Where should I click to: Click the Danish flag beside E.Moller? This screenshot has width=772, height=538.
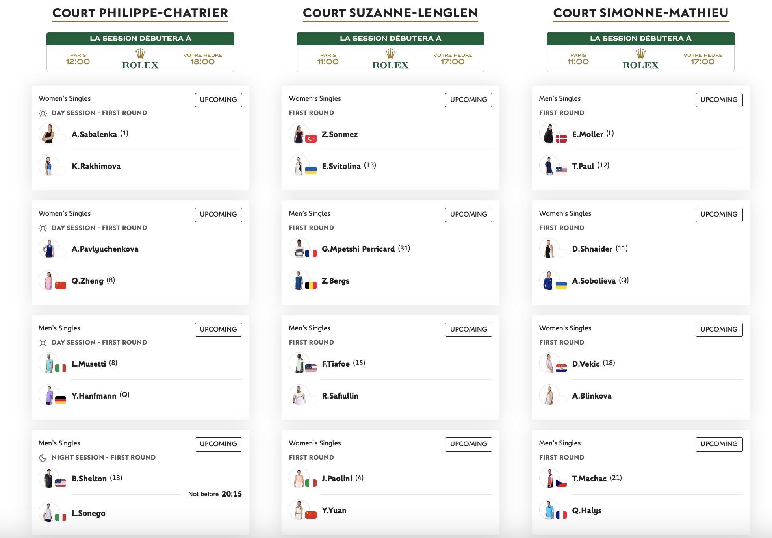tap(561, 139)
